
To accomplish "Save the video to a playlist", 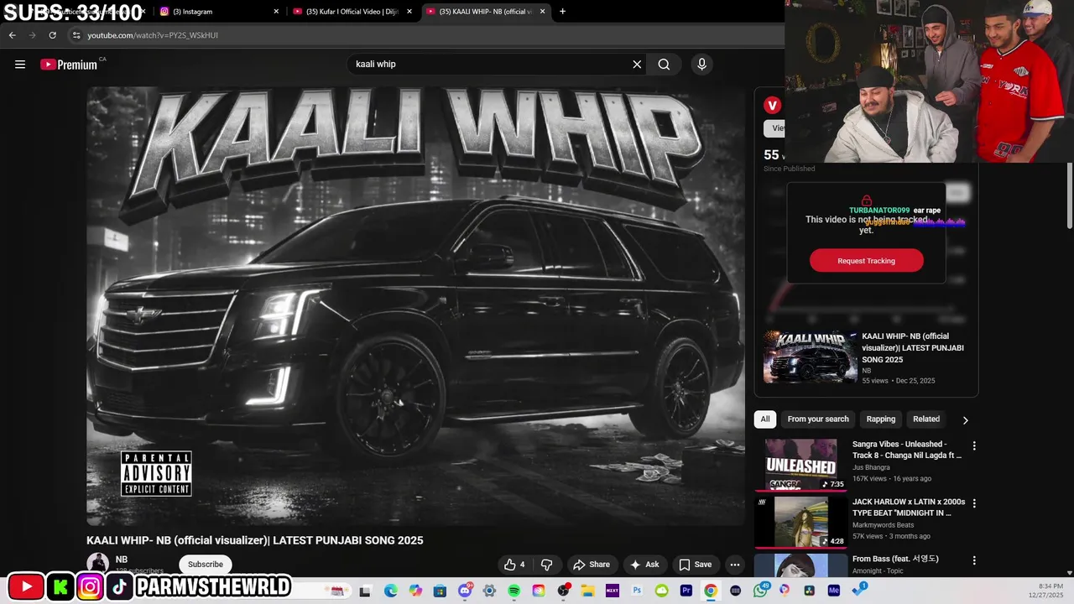I will tap(696, 565).
